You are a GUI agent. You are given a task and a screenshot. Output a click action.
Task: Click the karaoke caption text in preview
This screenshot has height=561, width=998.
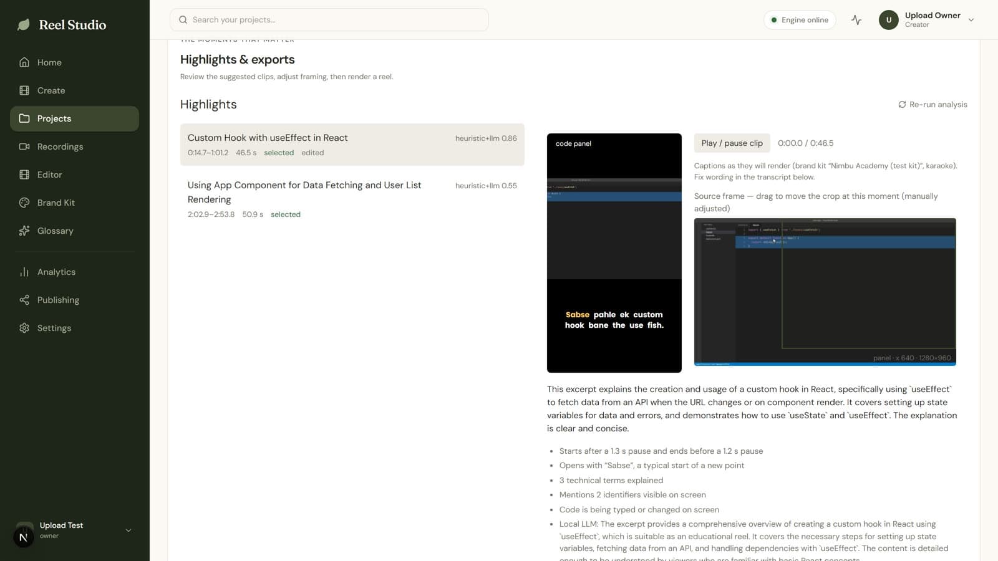(x=614, y=320)
